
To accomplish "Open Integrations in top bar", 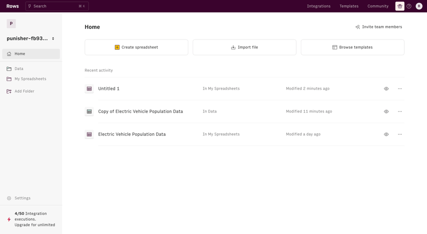I will (x=319, y=6).
